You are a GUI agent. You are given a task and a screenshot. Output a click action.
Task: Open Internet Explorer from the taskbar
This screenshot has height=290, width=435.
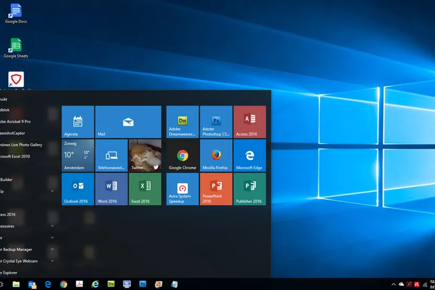tap(95, 284)
